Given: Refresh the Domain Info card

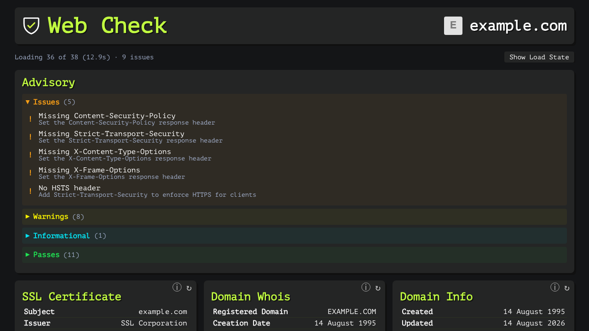Looking at the screenshot, I should (567, 288).
